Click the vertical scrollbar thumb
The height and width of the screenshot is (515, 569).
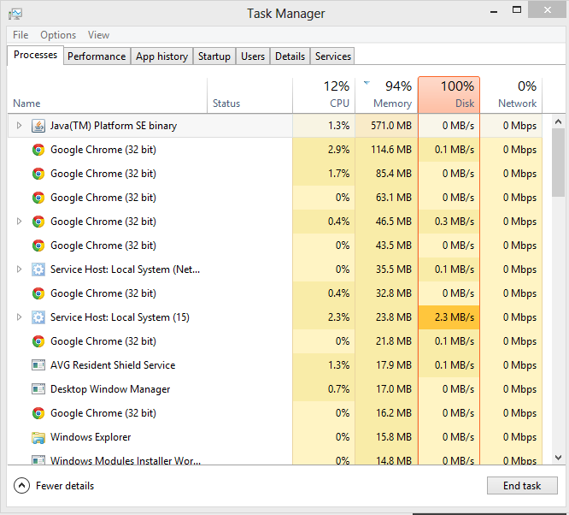(x=558, y=163)
